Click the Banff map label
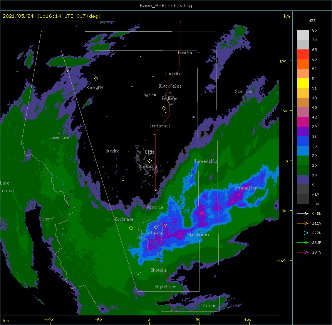 (48, 219)
